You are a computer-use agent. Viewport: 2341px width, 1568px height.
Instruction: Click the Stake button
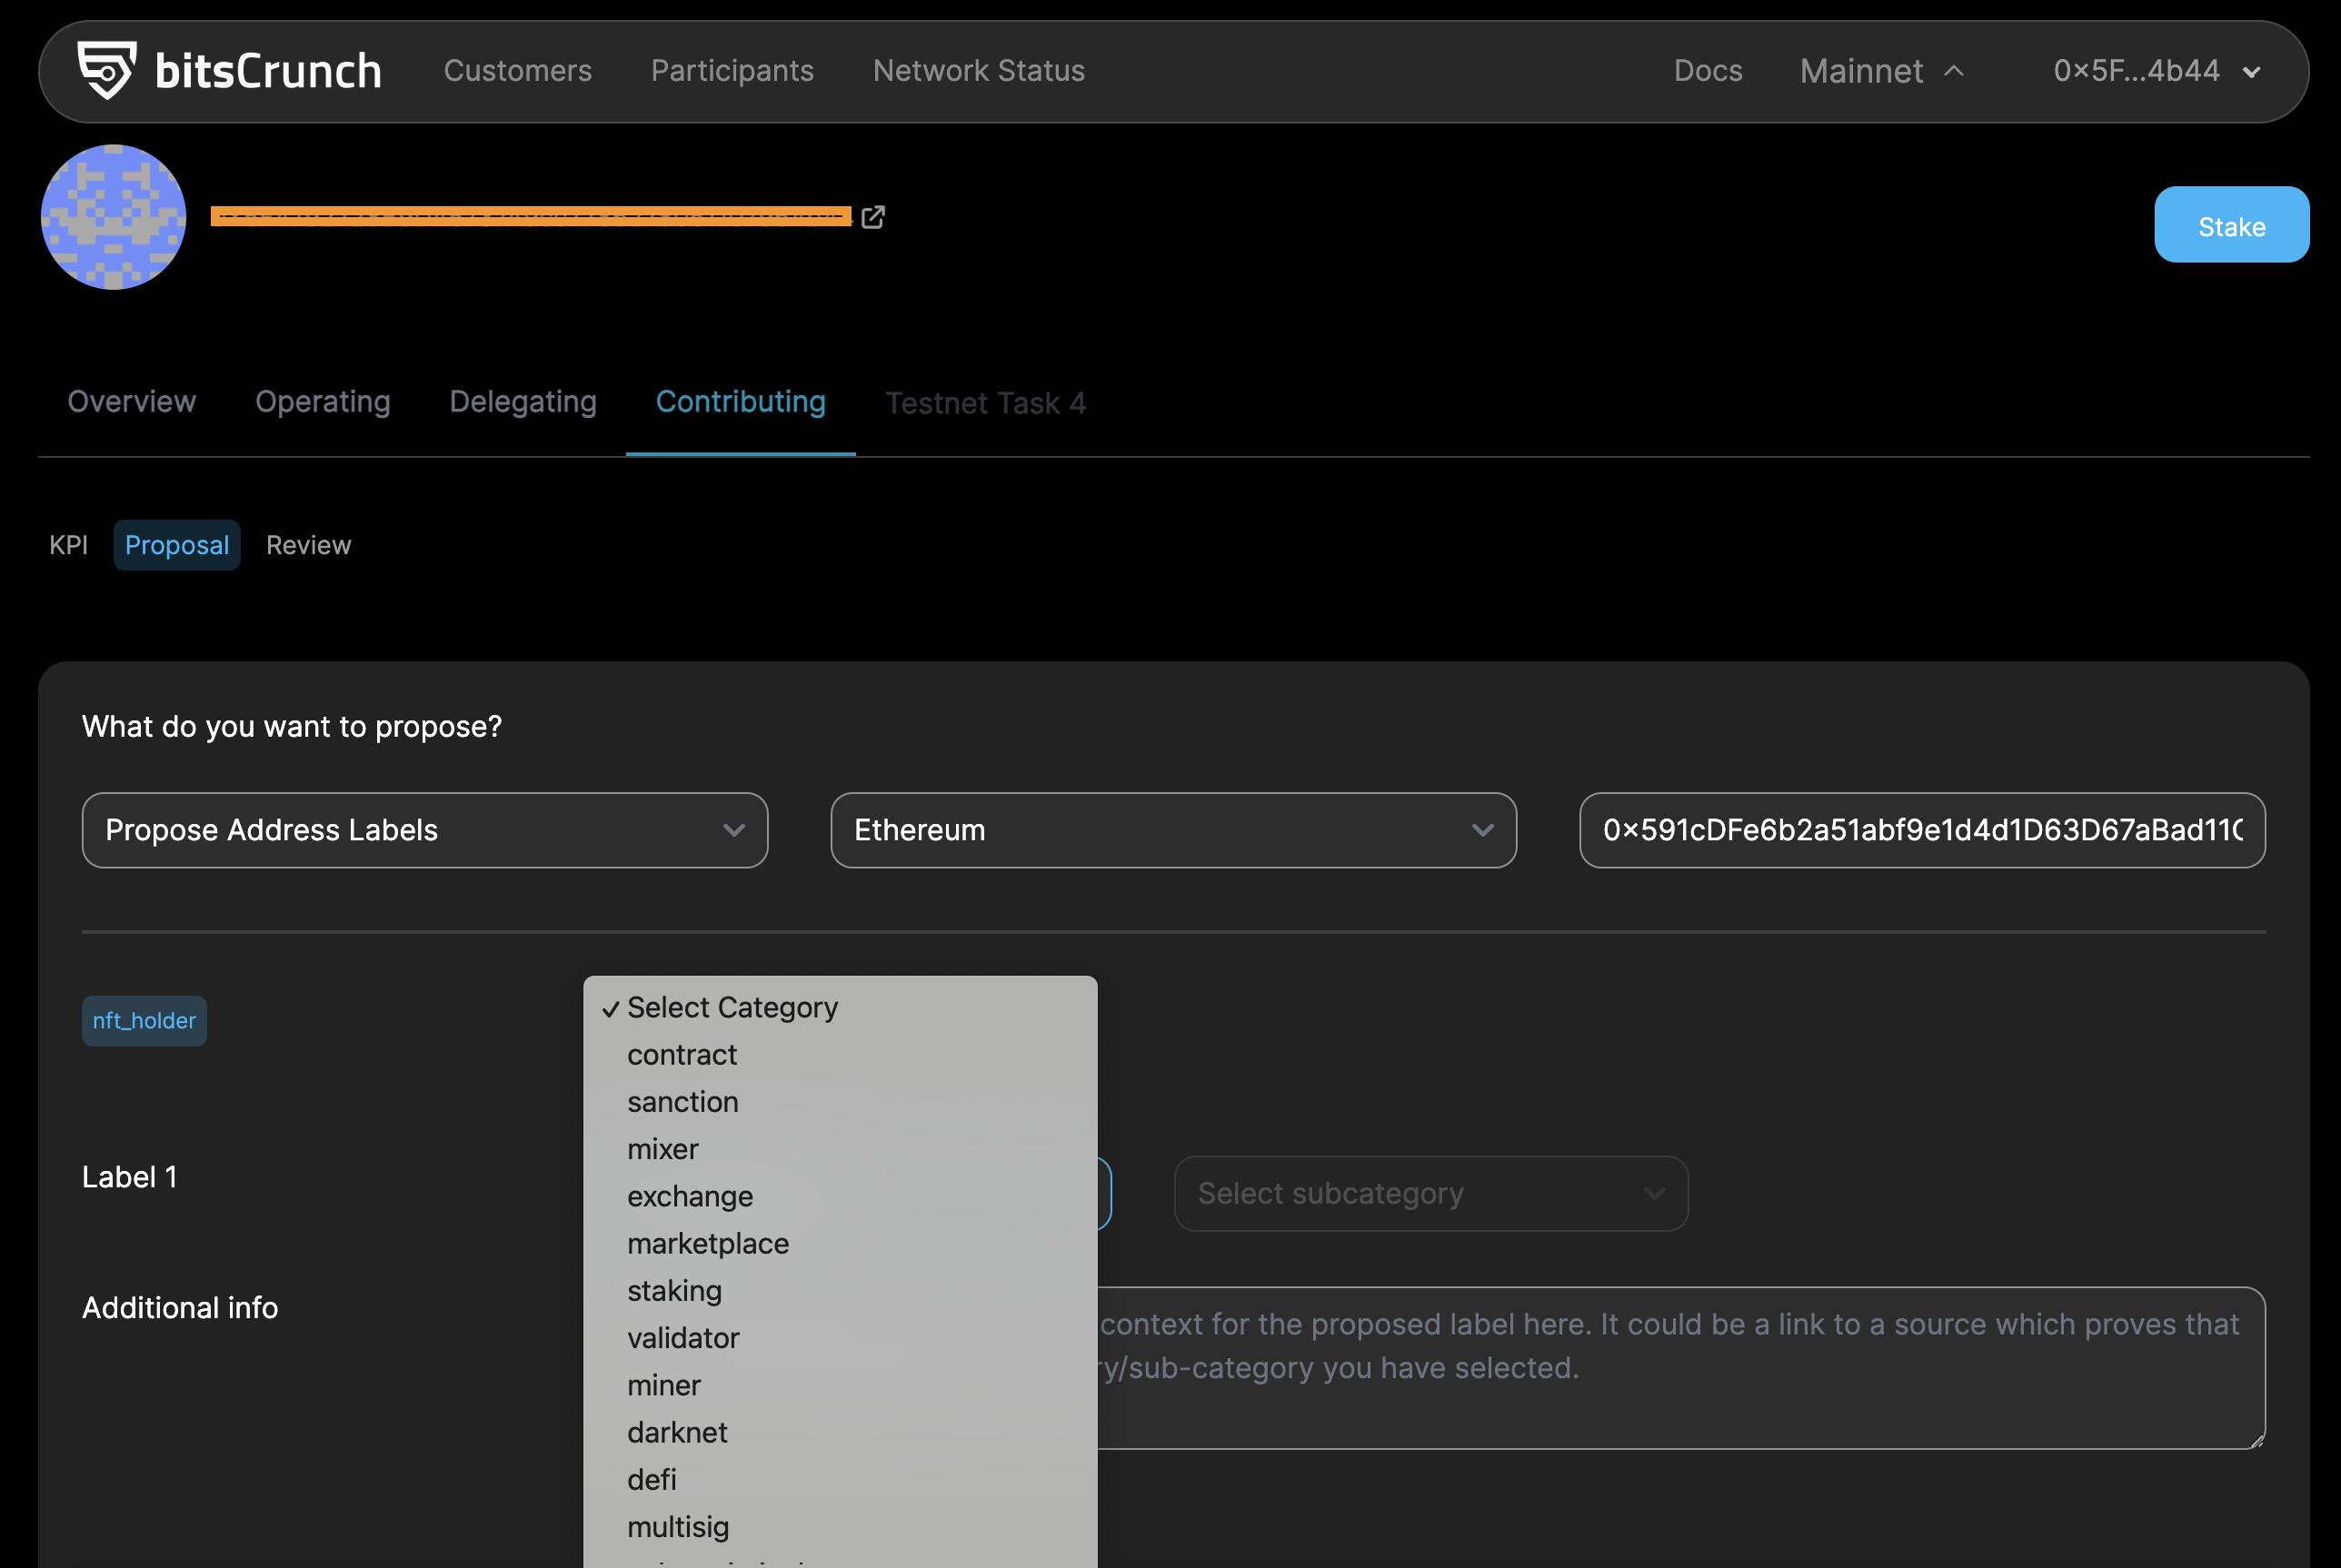(x=2231, y=225)
